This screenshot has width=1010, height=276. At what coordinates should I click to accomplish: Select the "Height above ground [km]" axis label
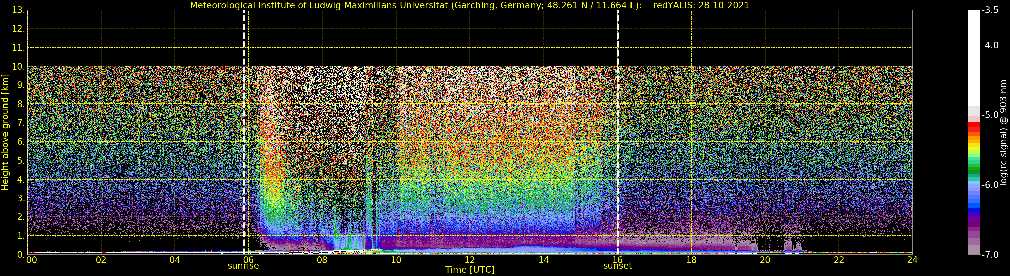coord(5,132)
